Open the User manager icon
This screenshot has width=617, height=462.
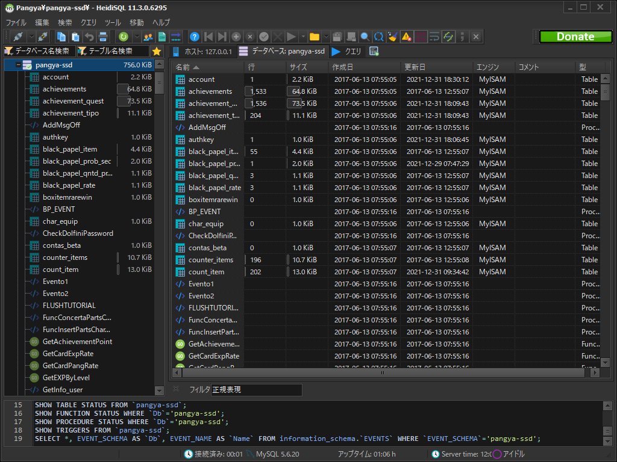point(148,37)
